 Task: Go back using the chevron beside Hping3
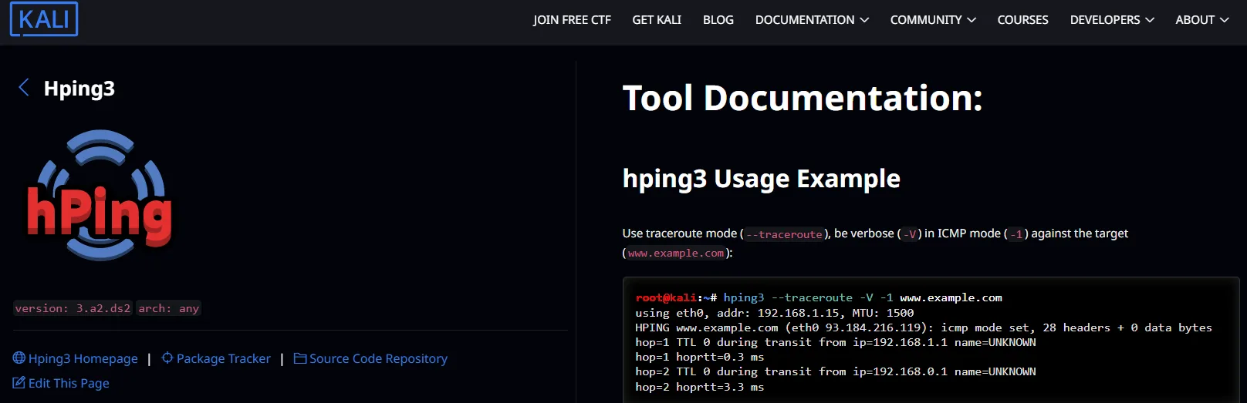pyautogui.click(x=24, y=88)
